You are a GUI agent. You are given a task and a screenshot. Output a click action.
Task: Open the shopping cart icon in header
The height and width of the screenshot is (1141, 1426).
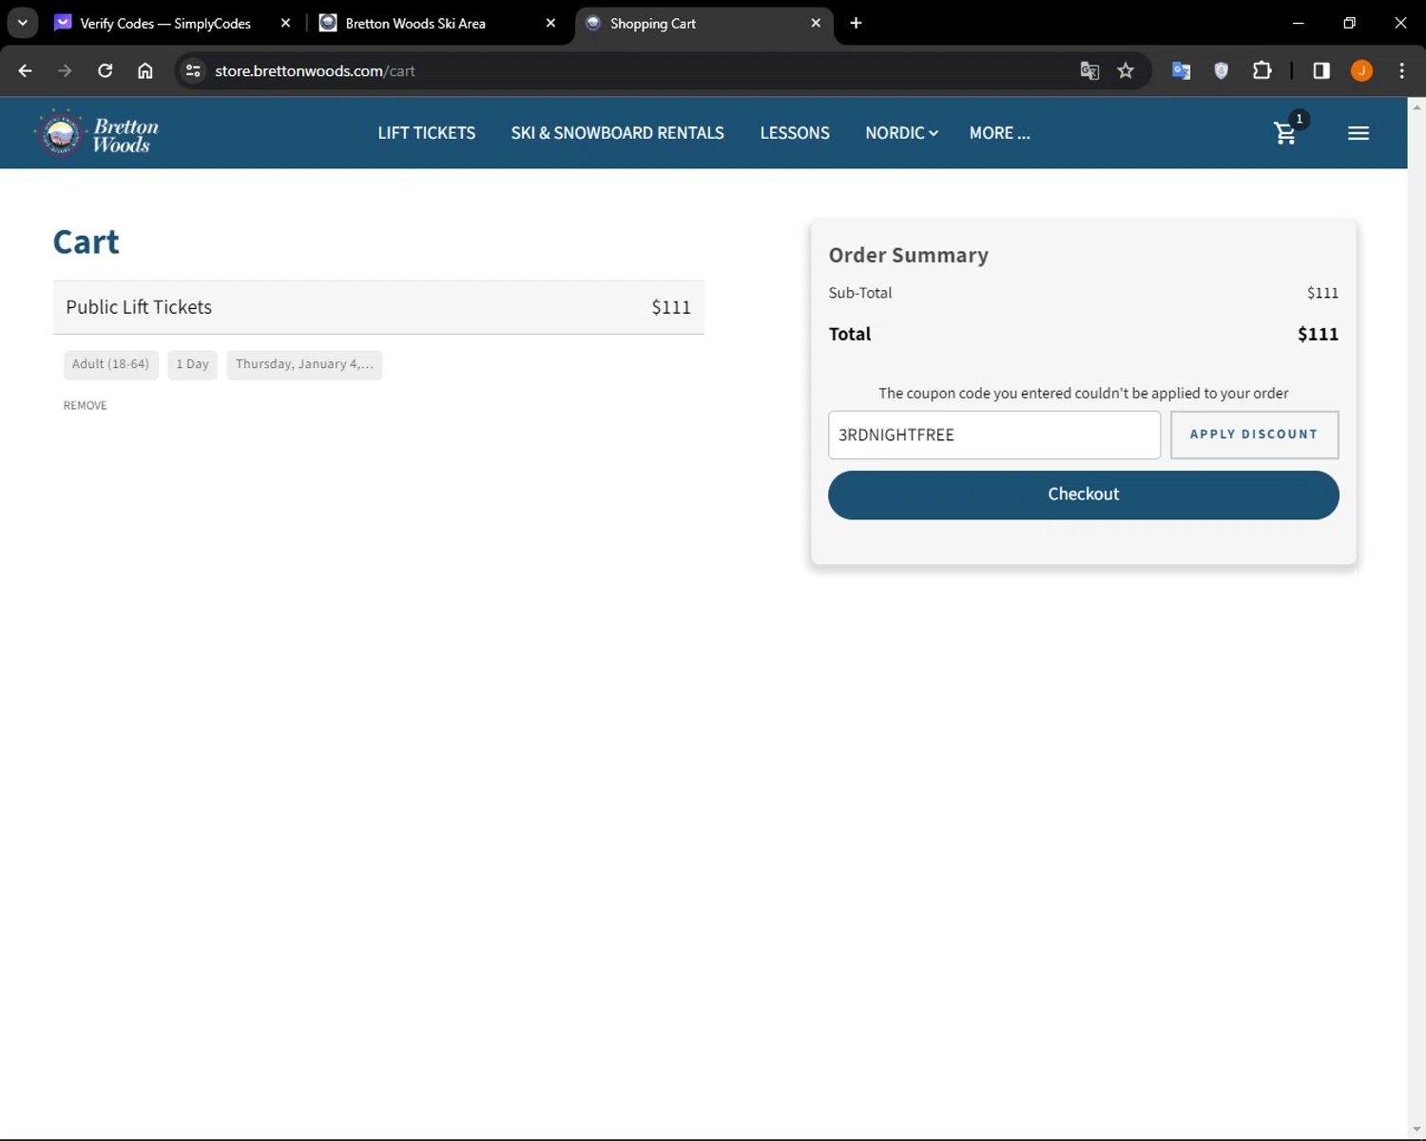(1286, 133)
